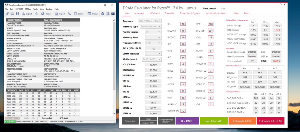Click the padlock write-protection icon

click(x=36, y=14)
